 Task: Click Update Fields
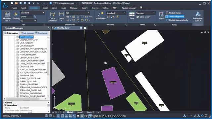click(x=174, y=13)
